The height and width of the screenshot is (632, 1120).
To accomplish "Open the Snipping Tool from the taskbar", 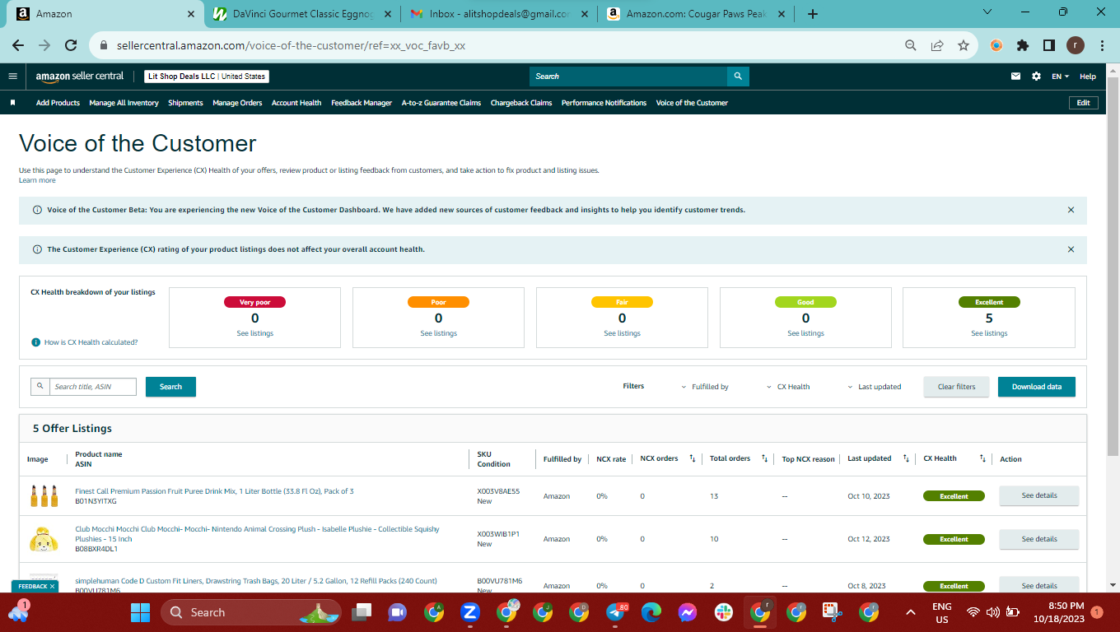I will (x=833, y=612).
